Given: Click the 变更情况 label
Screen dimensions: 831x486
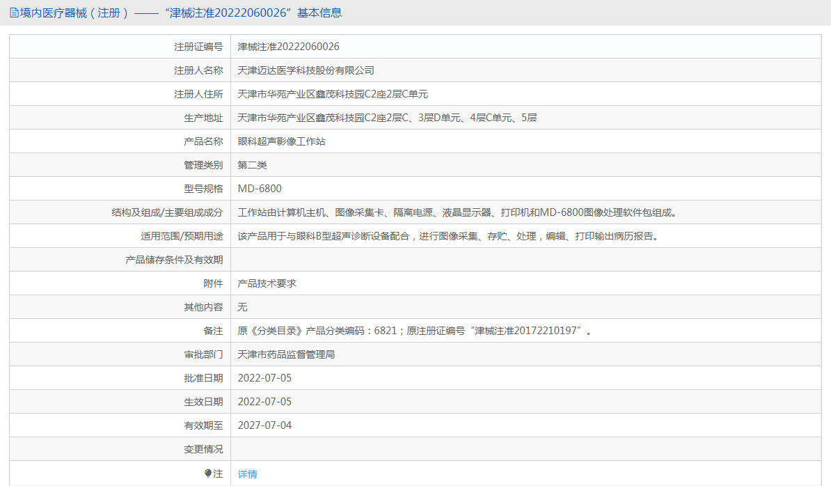Looking at the screenshot, I should pyautogui.click(x=203, y=449).
